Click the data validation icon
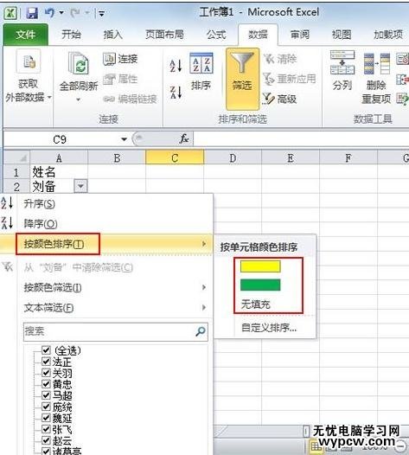409x455 pixels. click(x=403, y=59)
